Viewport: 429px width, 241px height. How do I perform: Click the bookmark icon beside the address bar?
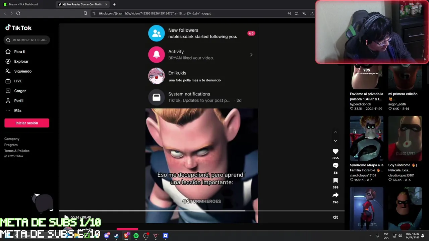85,13
